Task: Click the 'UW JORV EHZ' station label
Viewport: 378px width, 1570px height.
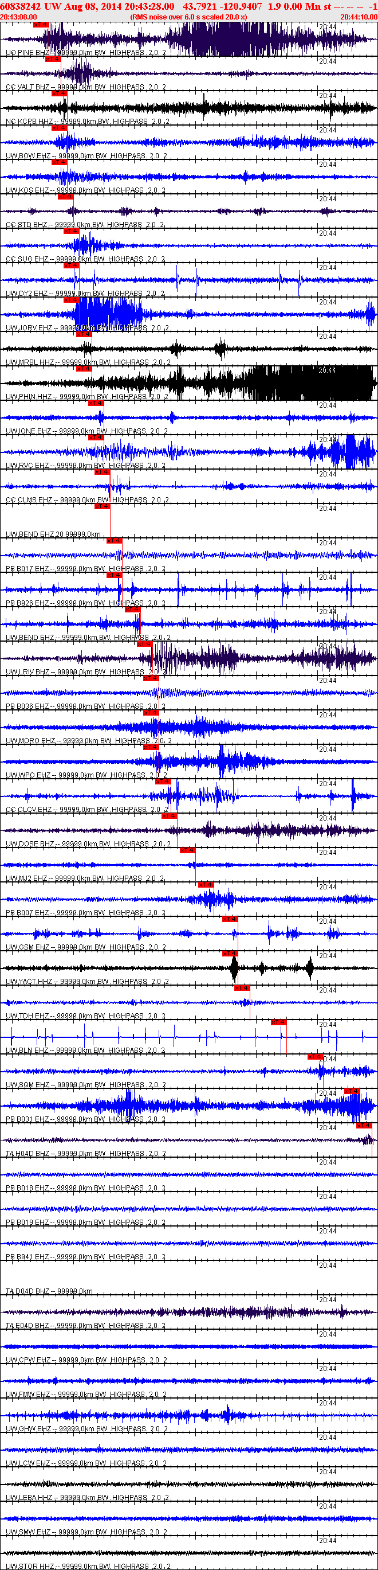Action: click(x=29, y=328)
